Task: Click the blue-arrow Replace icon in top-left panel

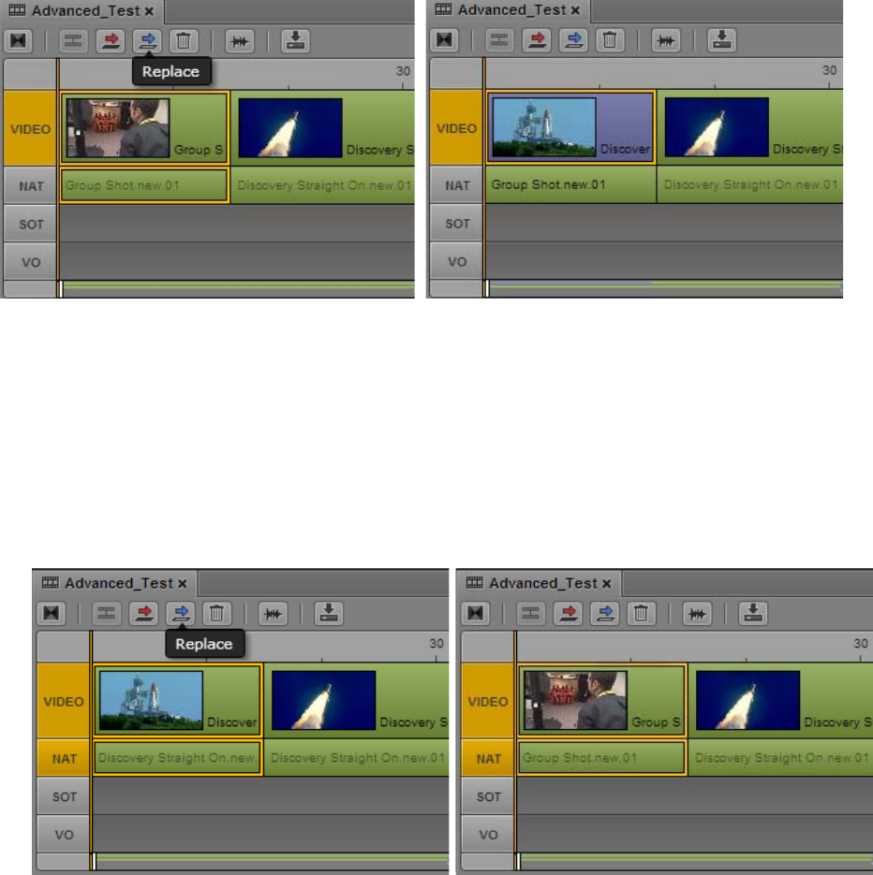Action: [x=147, y=41]
